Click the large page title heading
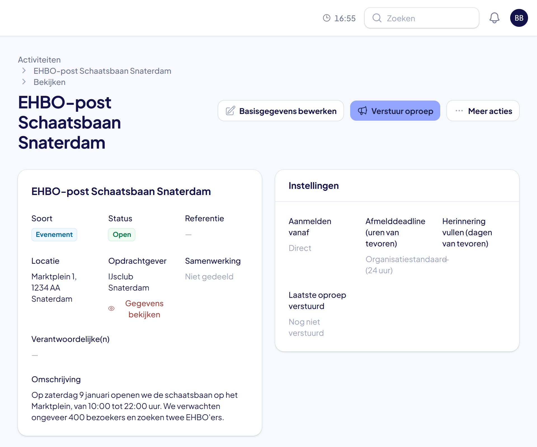This screenshot has width=537, height=447. click(x=69, y=122)
